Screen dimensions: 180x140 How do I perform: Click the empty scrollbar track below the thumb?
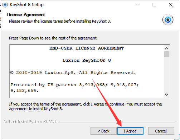click(x=166, y=75)
